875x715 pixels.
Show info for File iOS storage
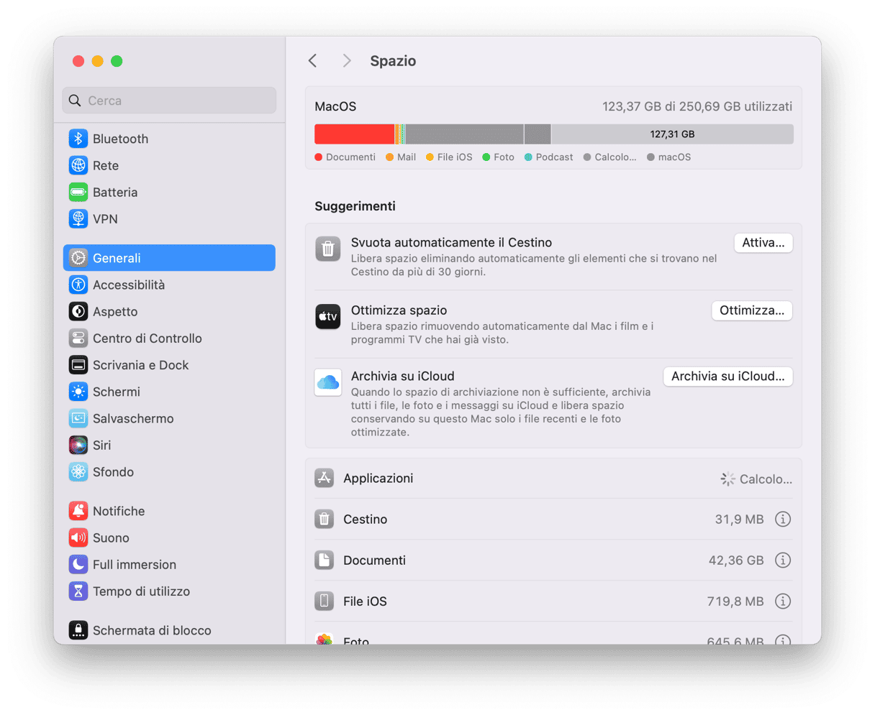(x=782, y=601)
